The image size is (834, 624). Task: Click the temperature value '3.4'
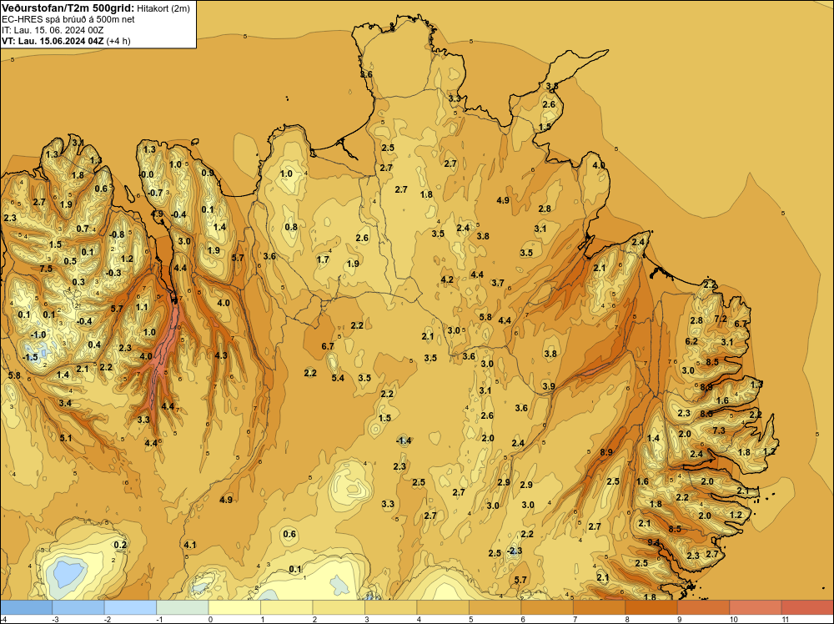[65, 403]
